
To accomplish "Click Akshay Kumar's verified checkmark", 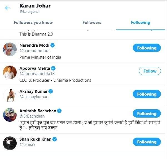I will coord(51,91).
